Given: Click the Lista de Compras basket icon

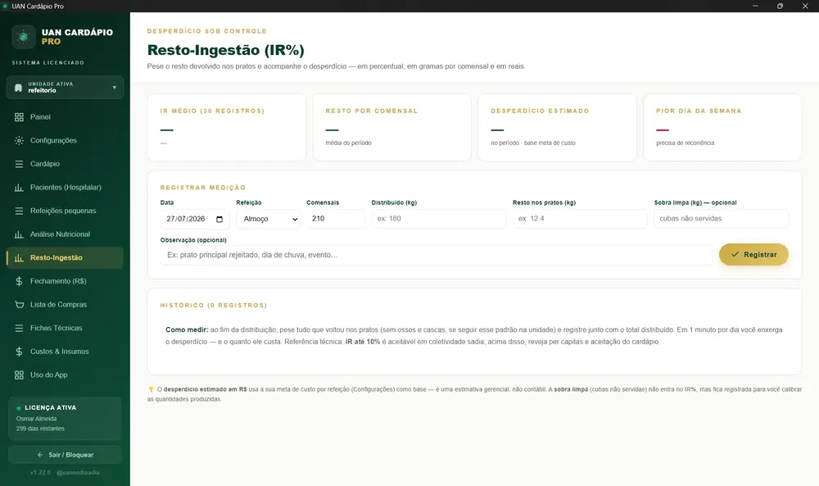Looking at the screenshot, I should (x=20, y=305).
